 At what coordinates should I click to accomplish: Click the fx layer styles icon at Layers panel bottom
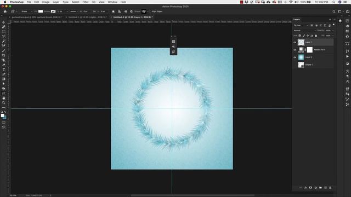coord(305,188)
